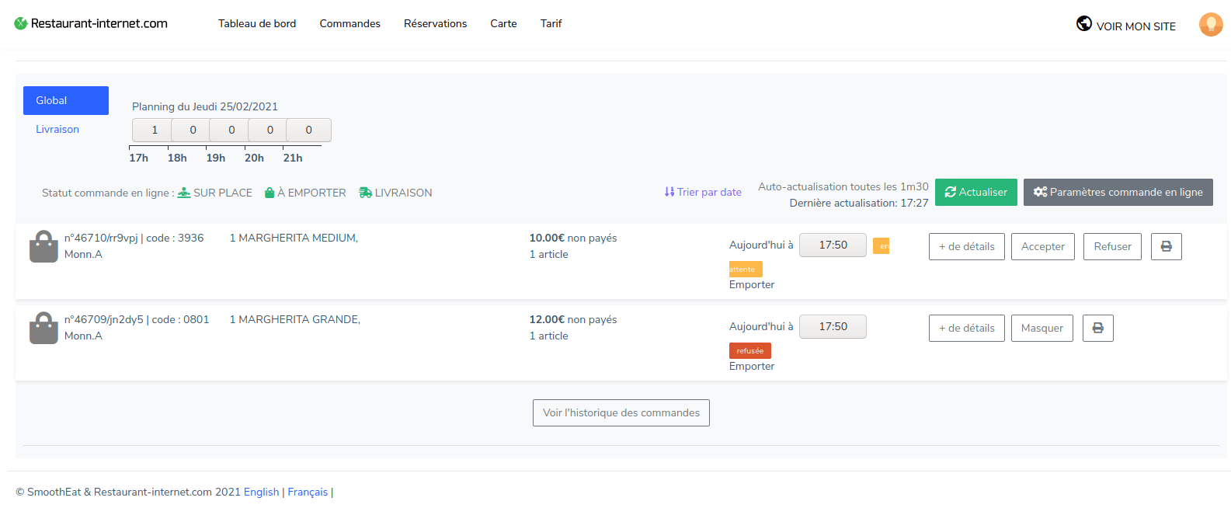Click the shopping bag icon of order 46710
Viewport: 1231px width, 515px height.
point(43,246)
